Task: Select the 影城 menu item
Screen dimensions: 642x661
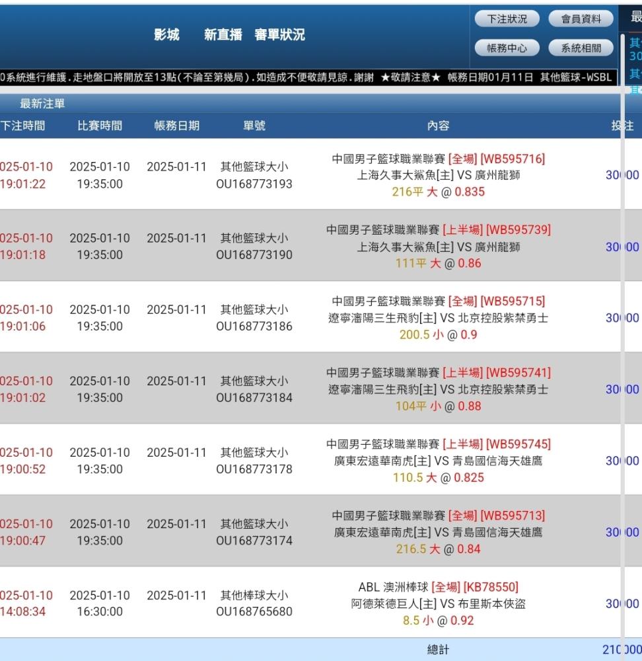Action: (x=166, y=35)
